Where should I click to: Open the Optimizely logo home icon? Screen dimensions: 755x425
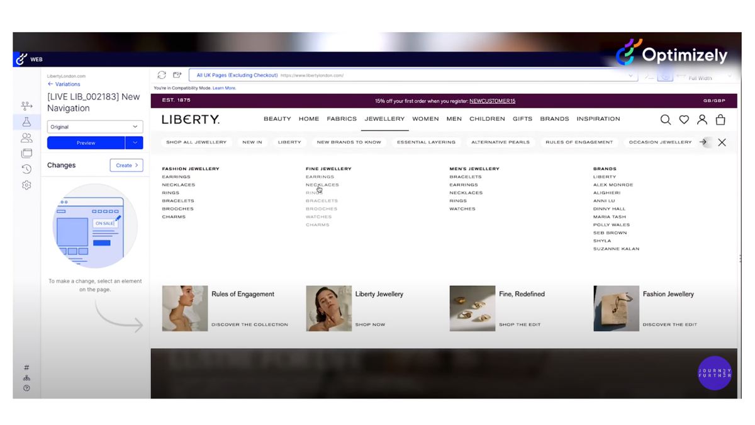[21, 59]
